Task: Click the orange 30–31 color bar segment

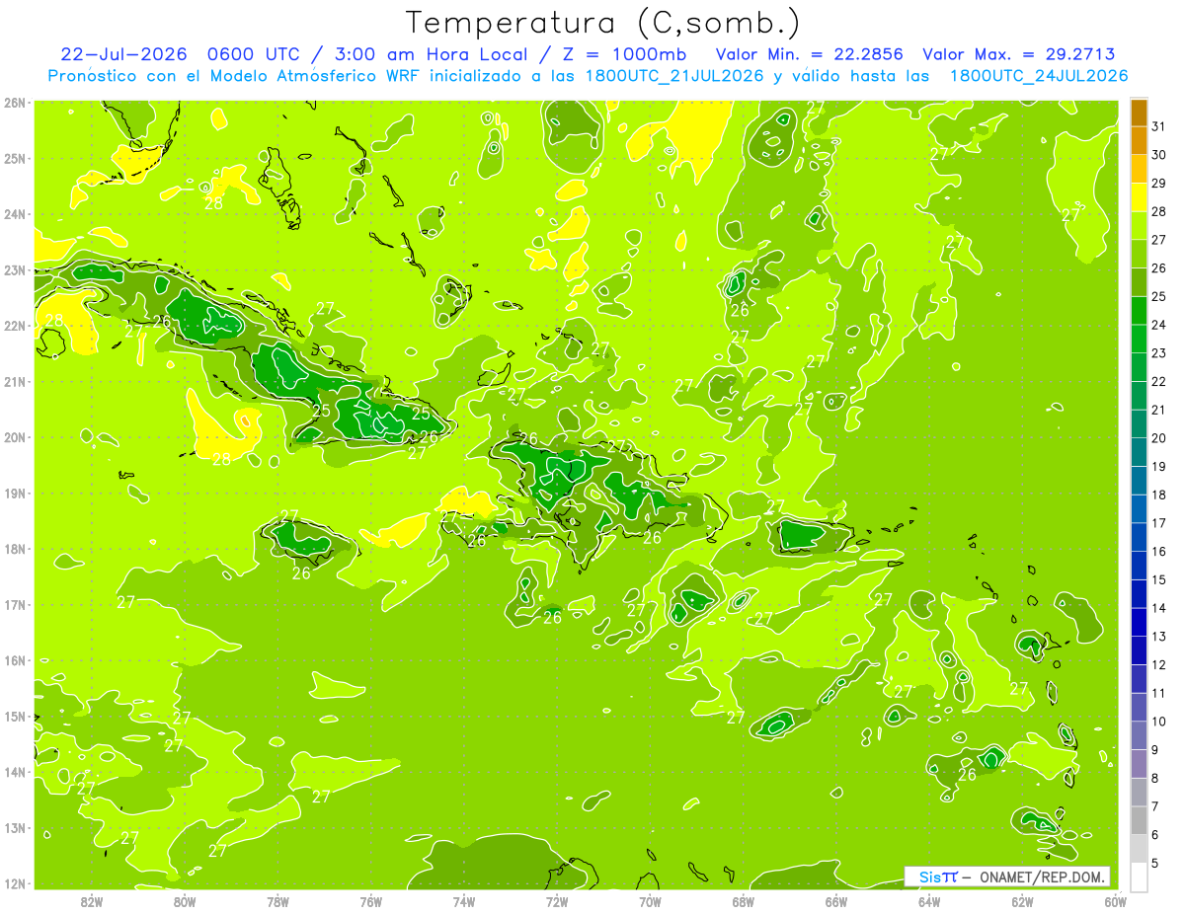Action: [x=1139, y=140]
